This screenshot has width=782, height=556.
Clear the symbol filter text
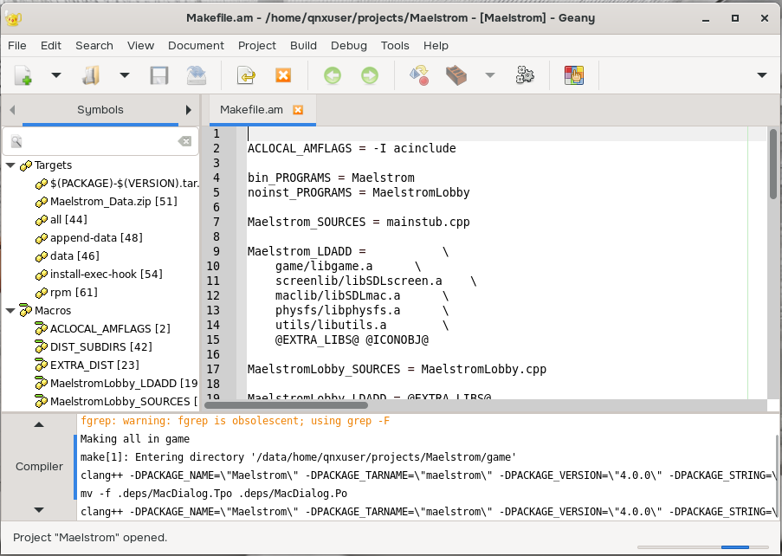[184, 141]
